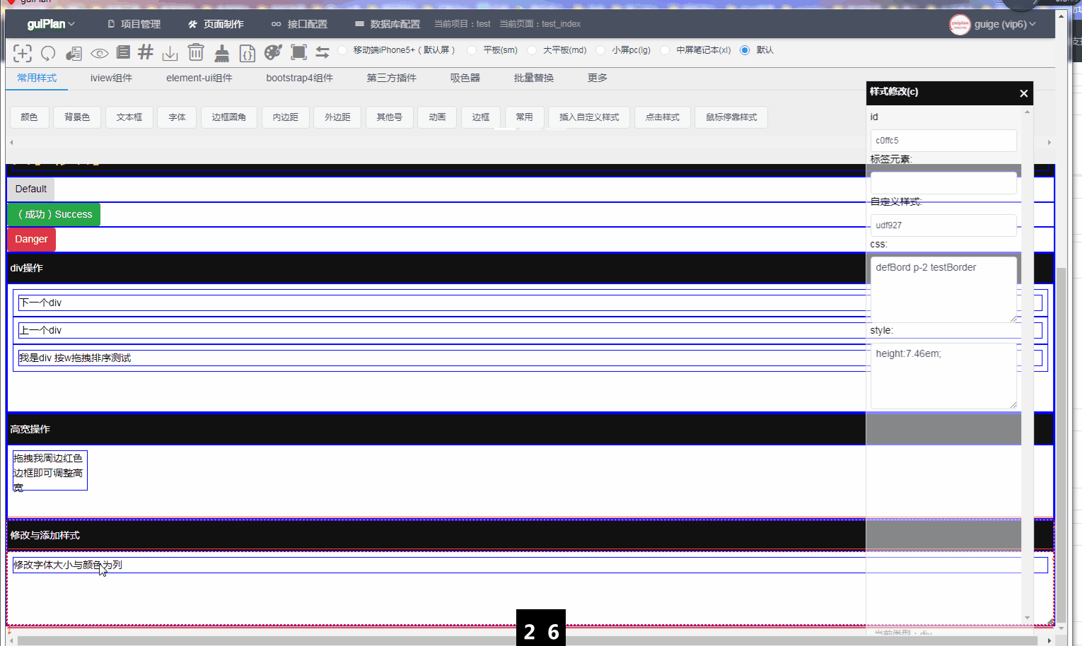Click the style textarea with height:7.46em

coord(943,375)
